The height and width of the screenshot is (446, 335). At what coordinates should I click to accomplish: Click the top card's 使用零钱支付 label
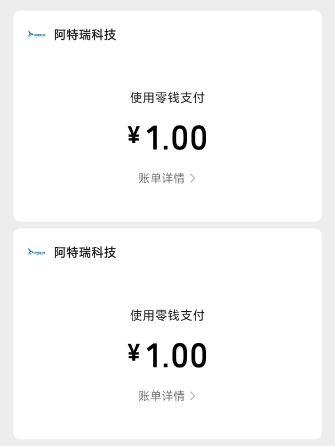click(x=167, y=98)
